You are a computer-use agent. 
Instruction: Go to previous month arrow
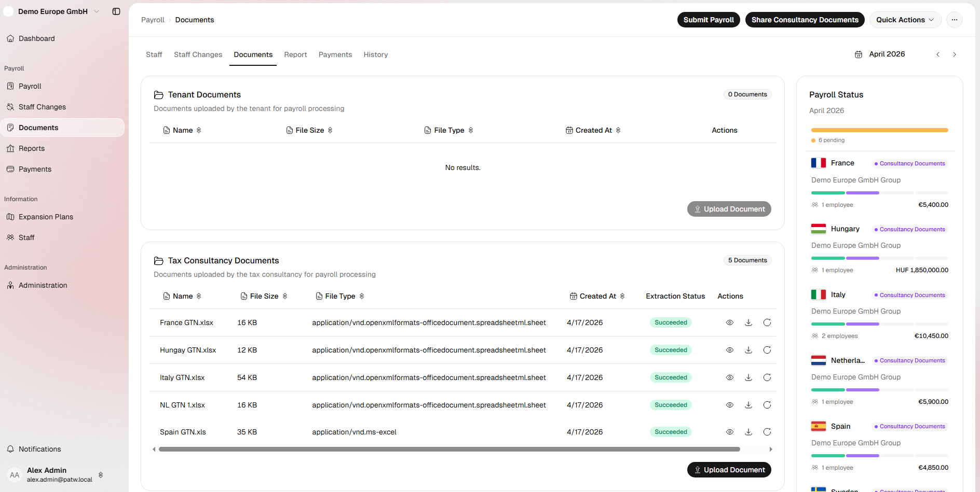tap(938, 54)
